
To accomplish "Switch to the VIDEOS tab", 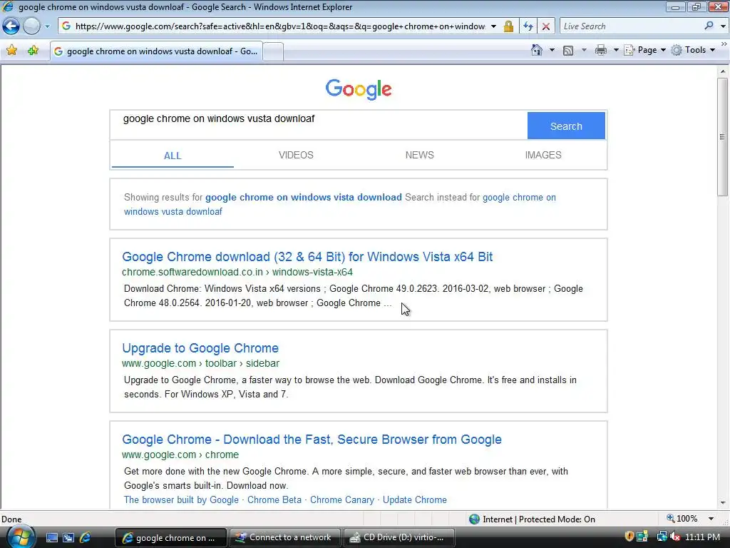I will pyautogui.click(x=296, y=155).
